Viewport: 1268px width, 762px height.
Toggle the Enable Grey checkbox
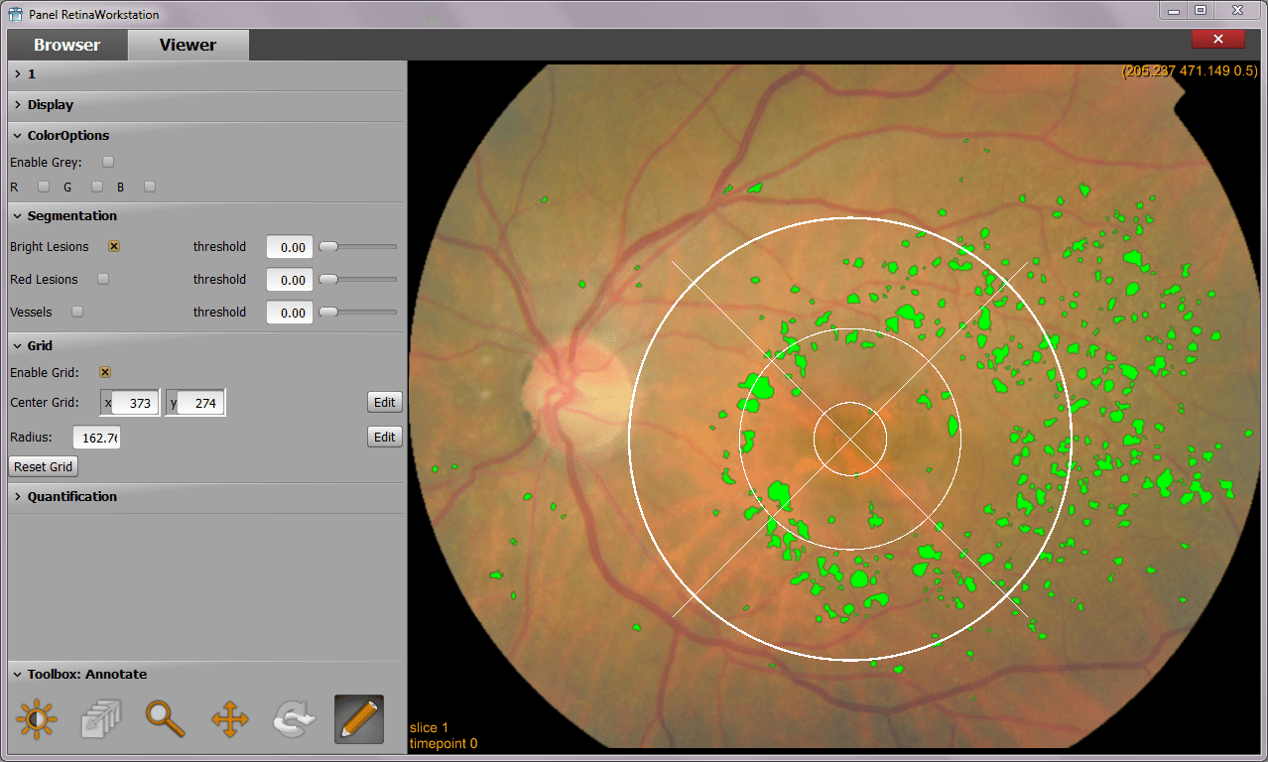(x=108, y=162)
